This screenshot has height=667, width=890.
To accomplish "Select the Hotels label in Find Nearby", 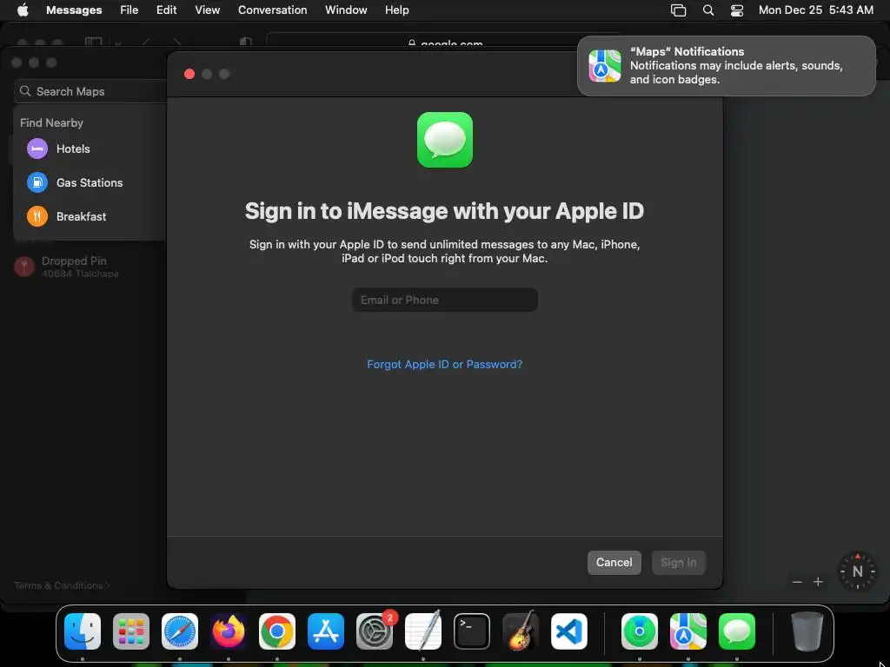I will 73,149.
